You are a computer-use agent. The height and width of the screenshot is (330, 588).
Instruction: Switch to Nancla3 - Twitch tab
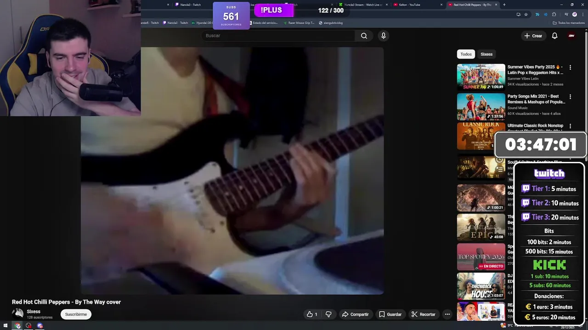pyautogui.click(x=190, y=5)
